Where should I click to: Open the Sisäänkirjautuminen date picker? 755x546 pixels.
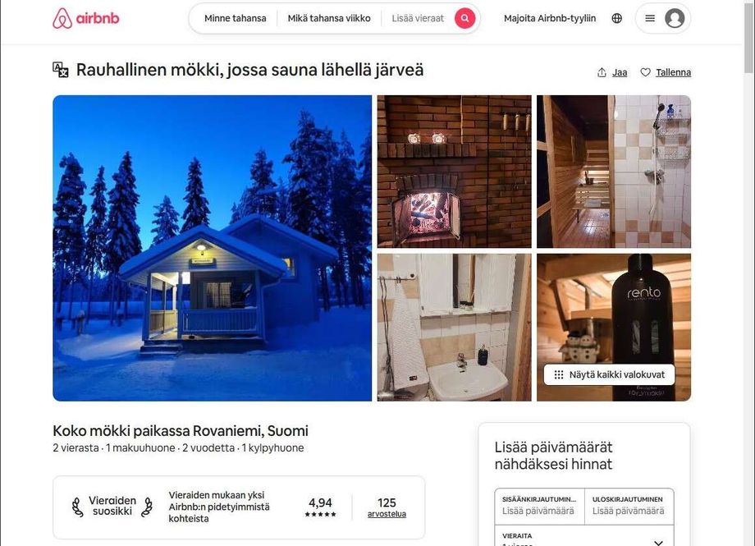coord(539,506)
